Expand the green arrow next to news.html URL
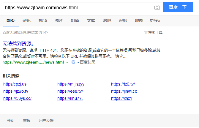199x128 pixels. point(67,63)
